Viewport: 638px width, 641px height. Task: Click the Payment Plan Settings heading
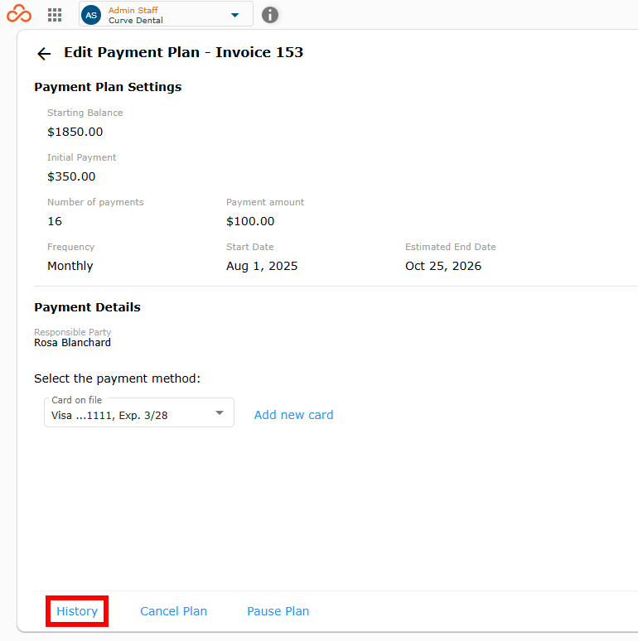(x=108, y=87)
